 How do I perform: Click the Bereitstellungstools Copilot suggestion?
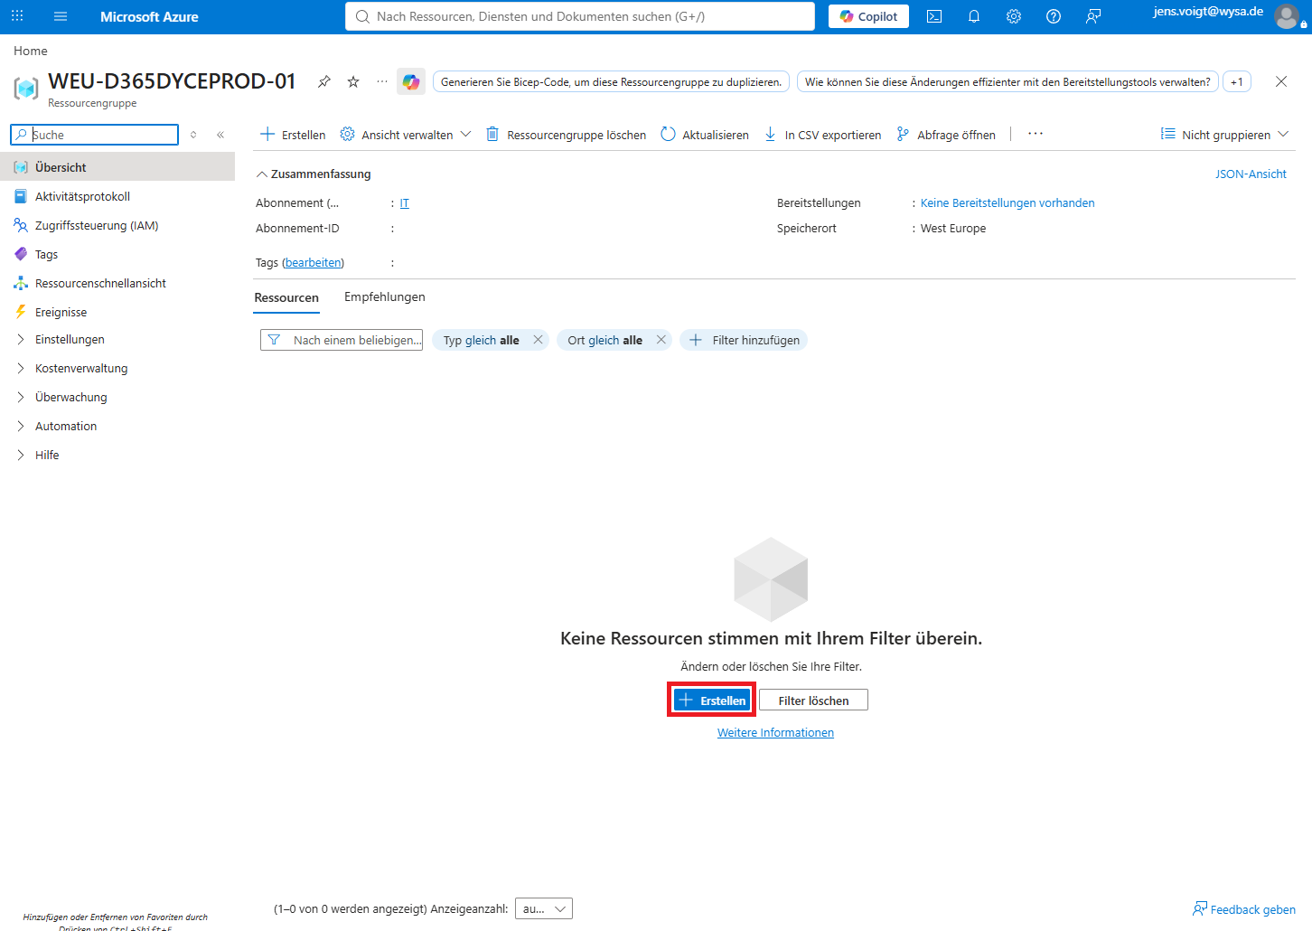coord(1007,81)
